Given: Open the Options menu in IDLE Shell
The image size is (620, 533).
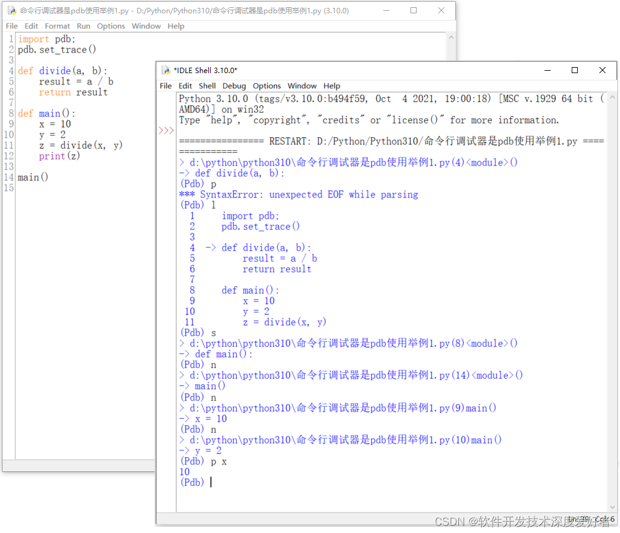Looking at the screenshot, I should tap(267, 86).
